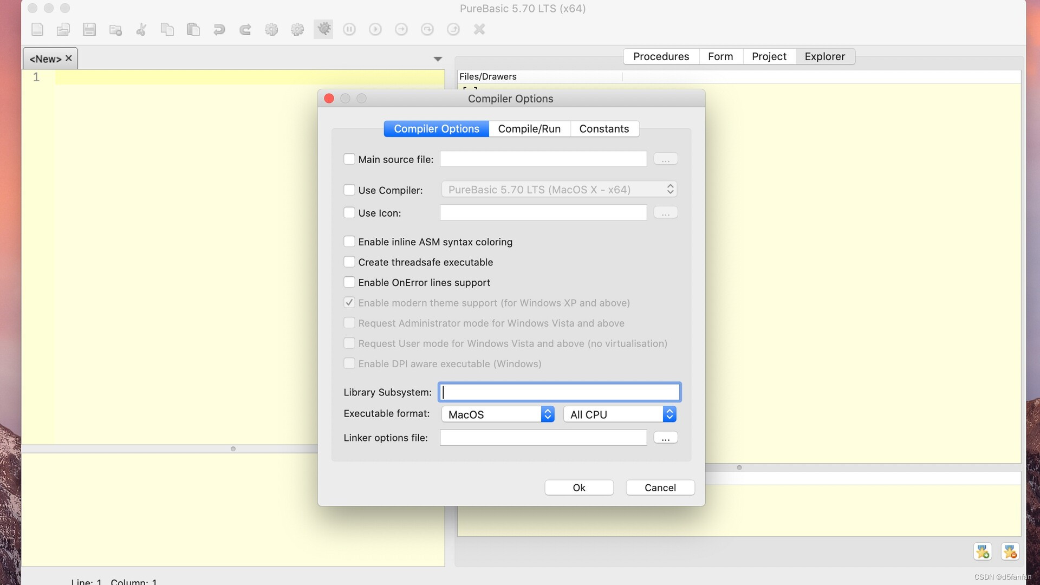Switch to the Compile/Run tab
Image resolution: width=1040 pixels, height=585 pixels.
(x=529, y=128)
